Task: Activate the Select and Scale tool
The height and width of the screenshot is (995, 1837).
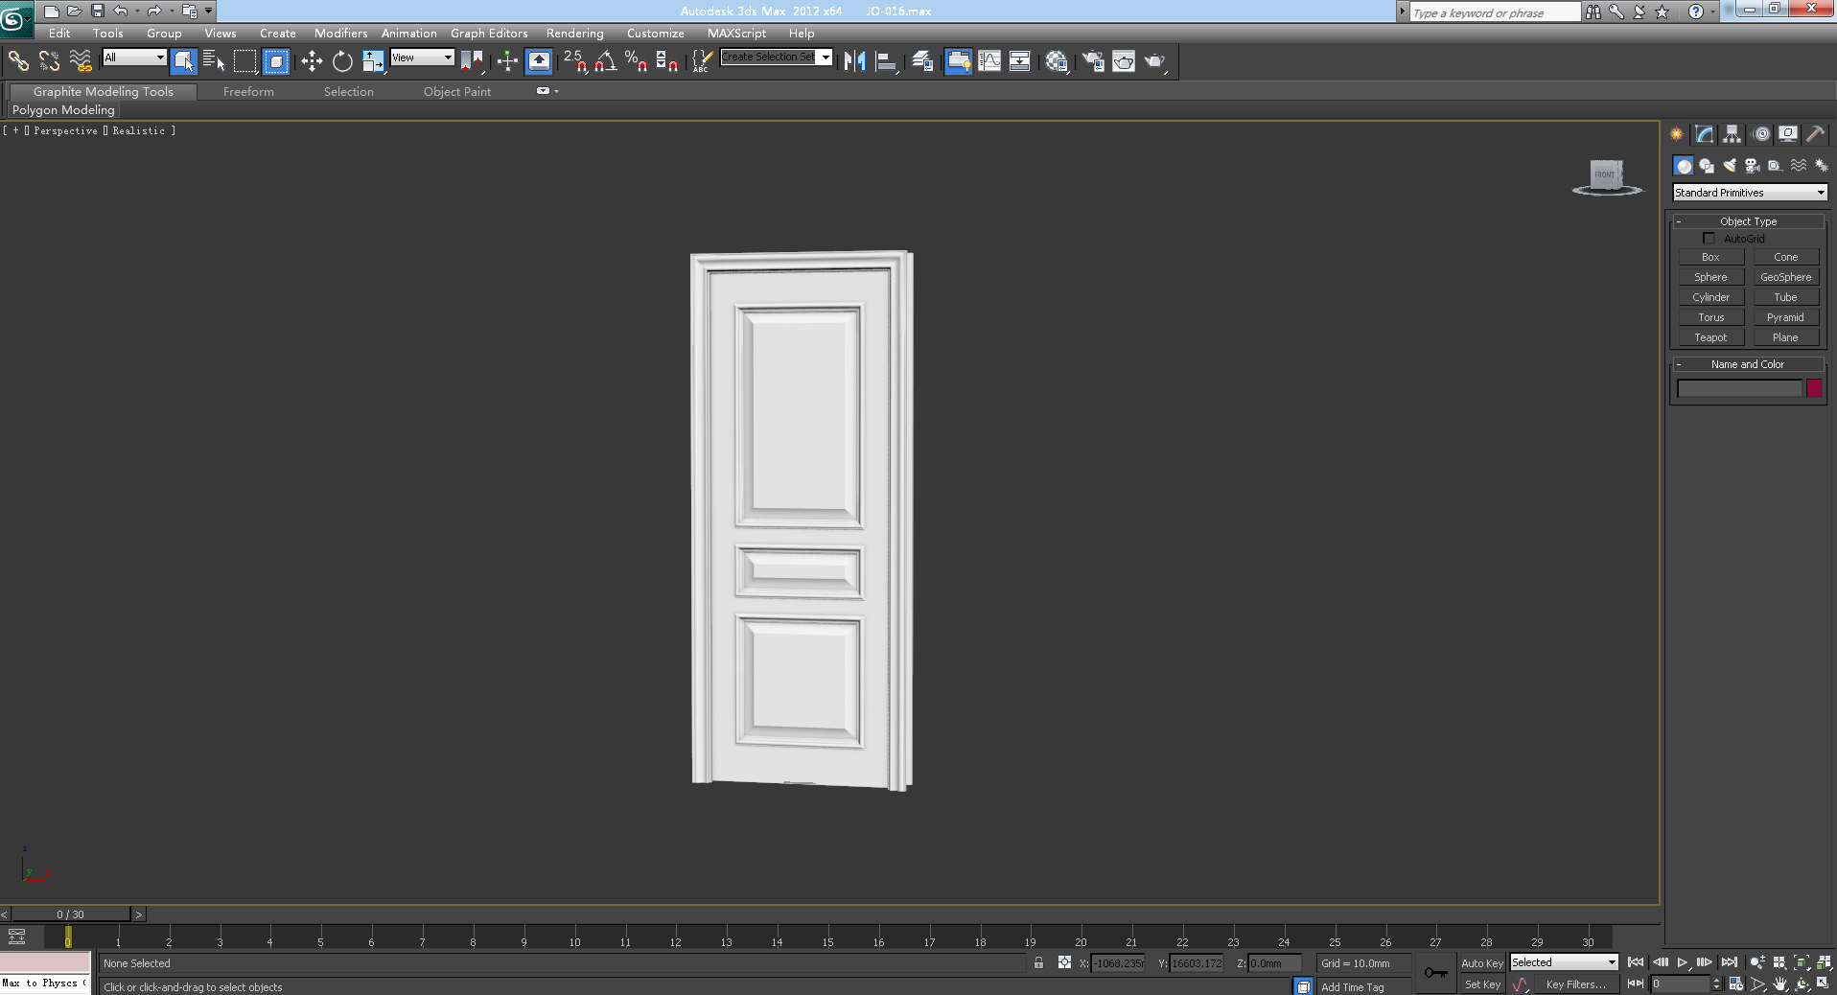Action: point(373,61)
